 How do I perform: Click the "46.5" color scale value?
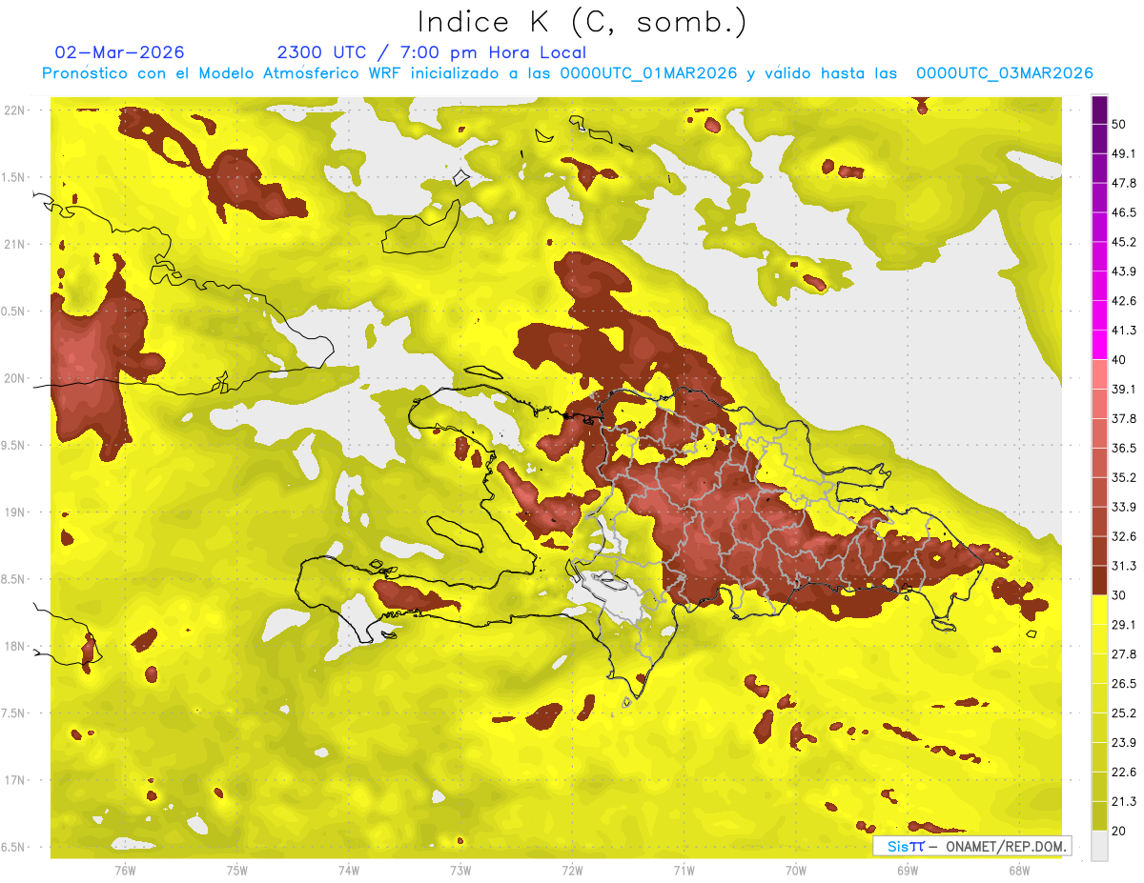point(1124,212)
